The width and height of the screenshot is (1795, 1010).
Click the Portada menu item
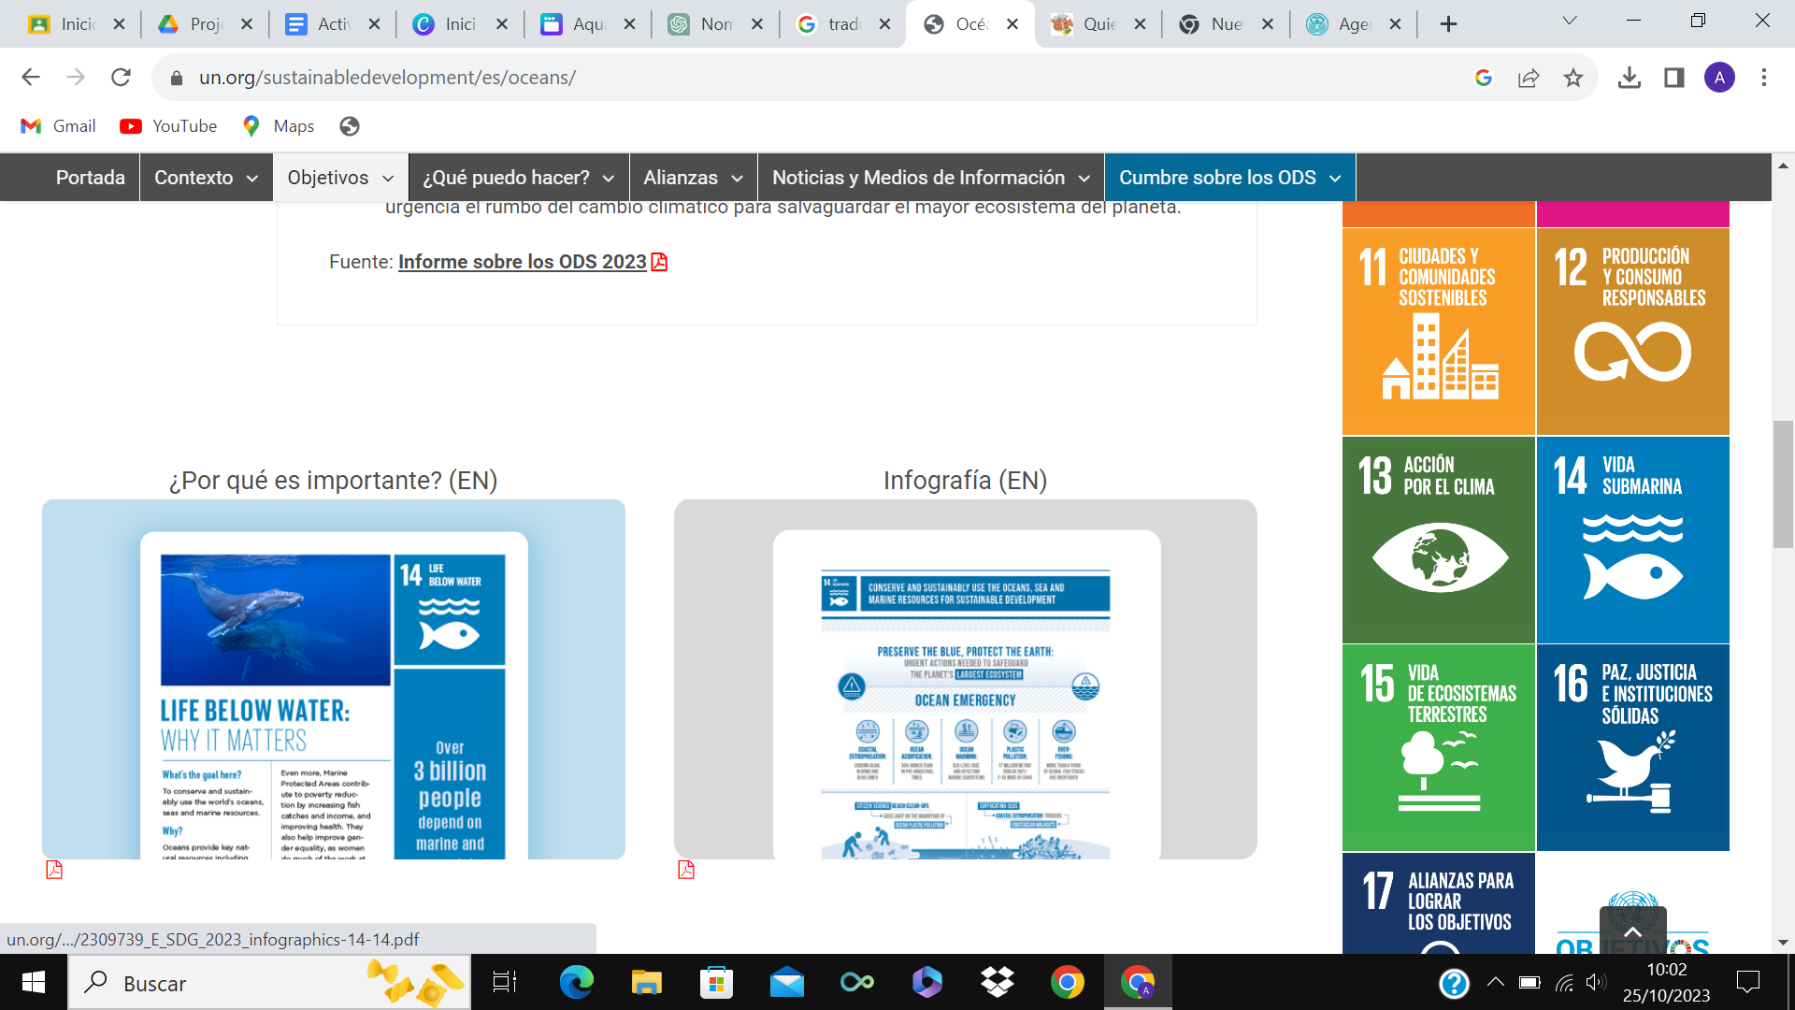pyautogui.click(x=90, y=178)
